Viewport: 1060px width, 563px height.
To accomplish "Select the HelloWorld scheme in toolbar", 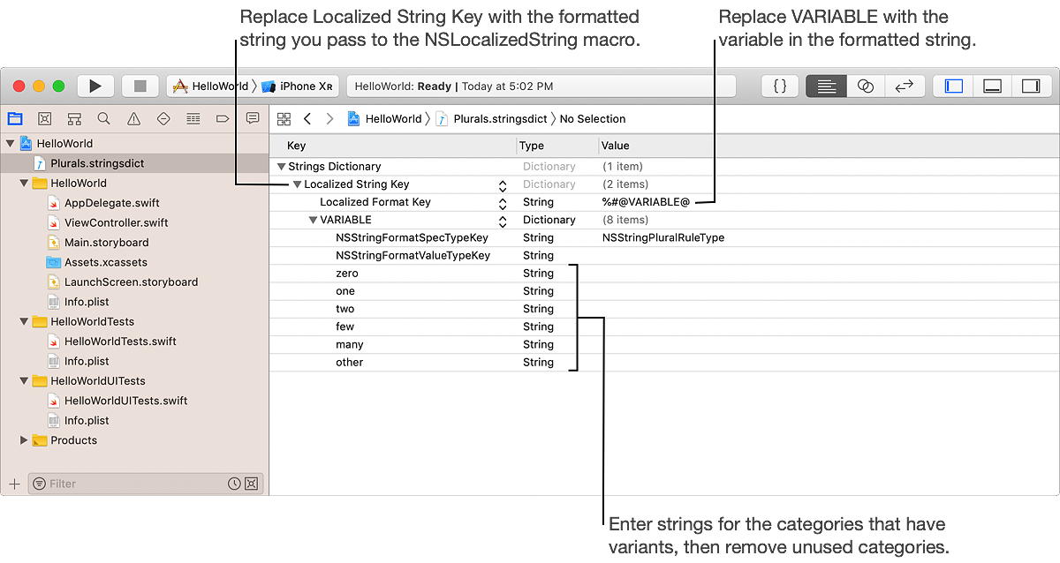I will [x=210, y=86].
